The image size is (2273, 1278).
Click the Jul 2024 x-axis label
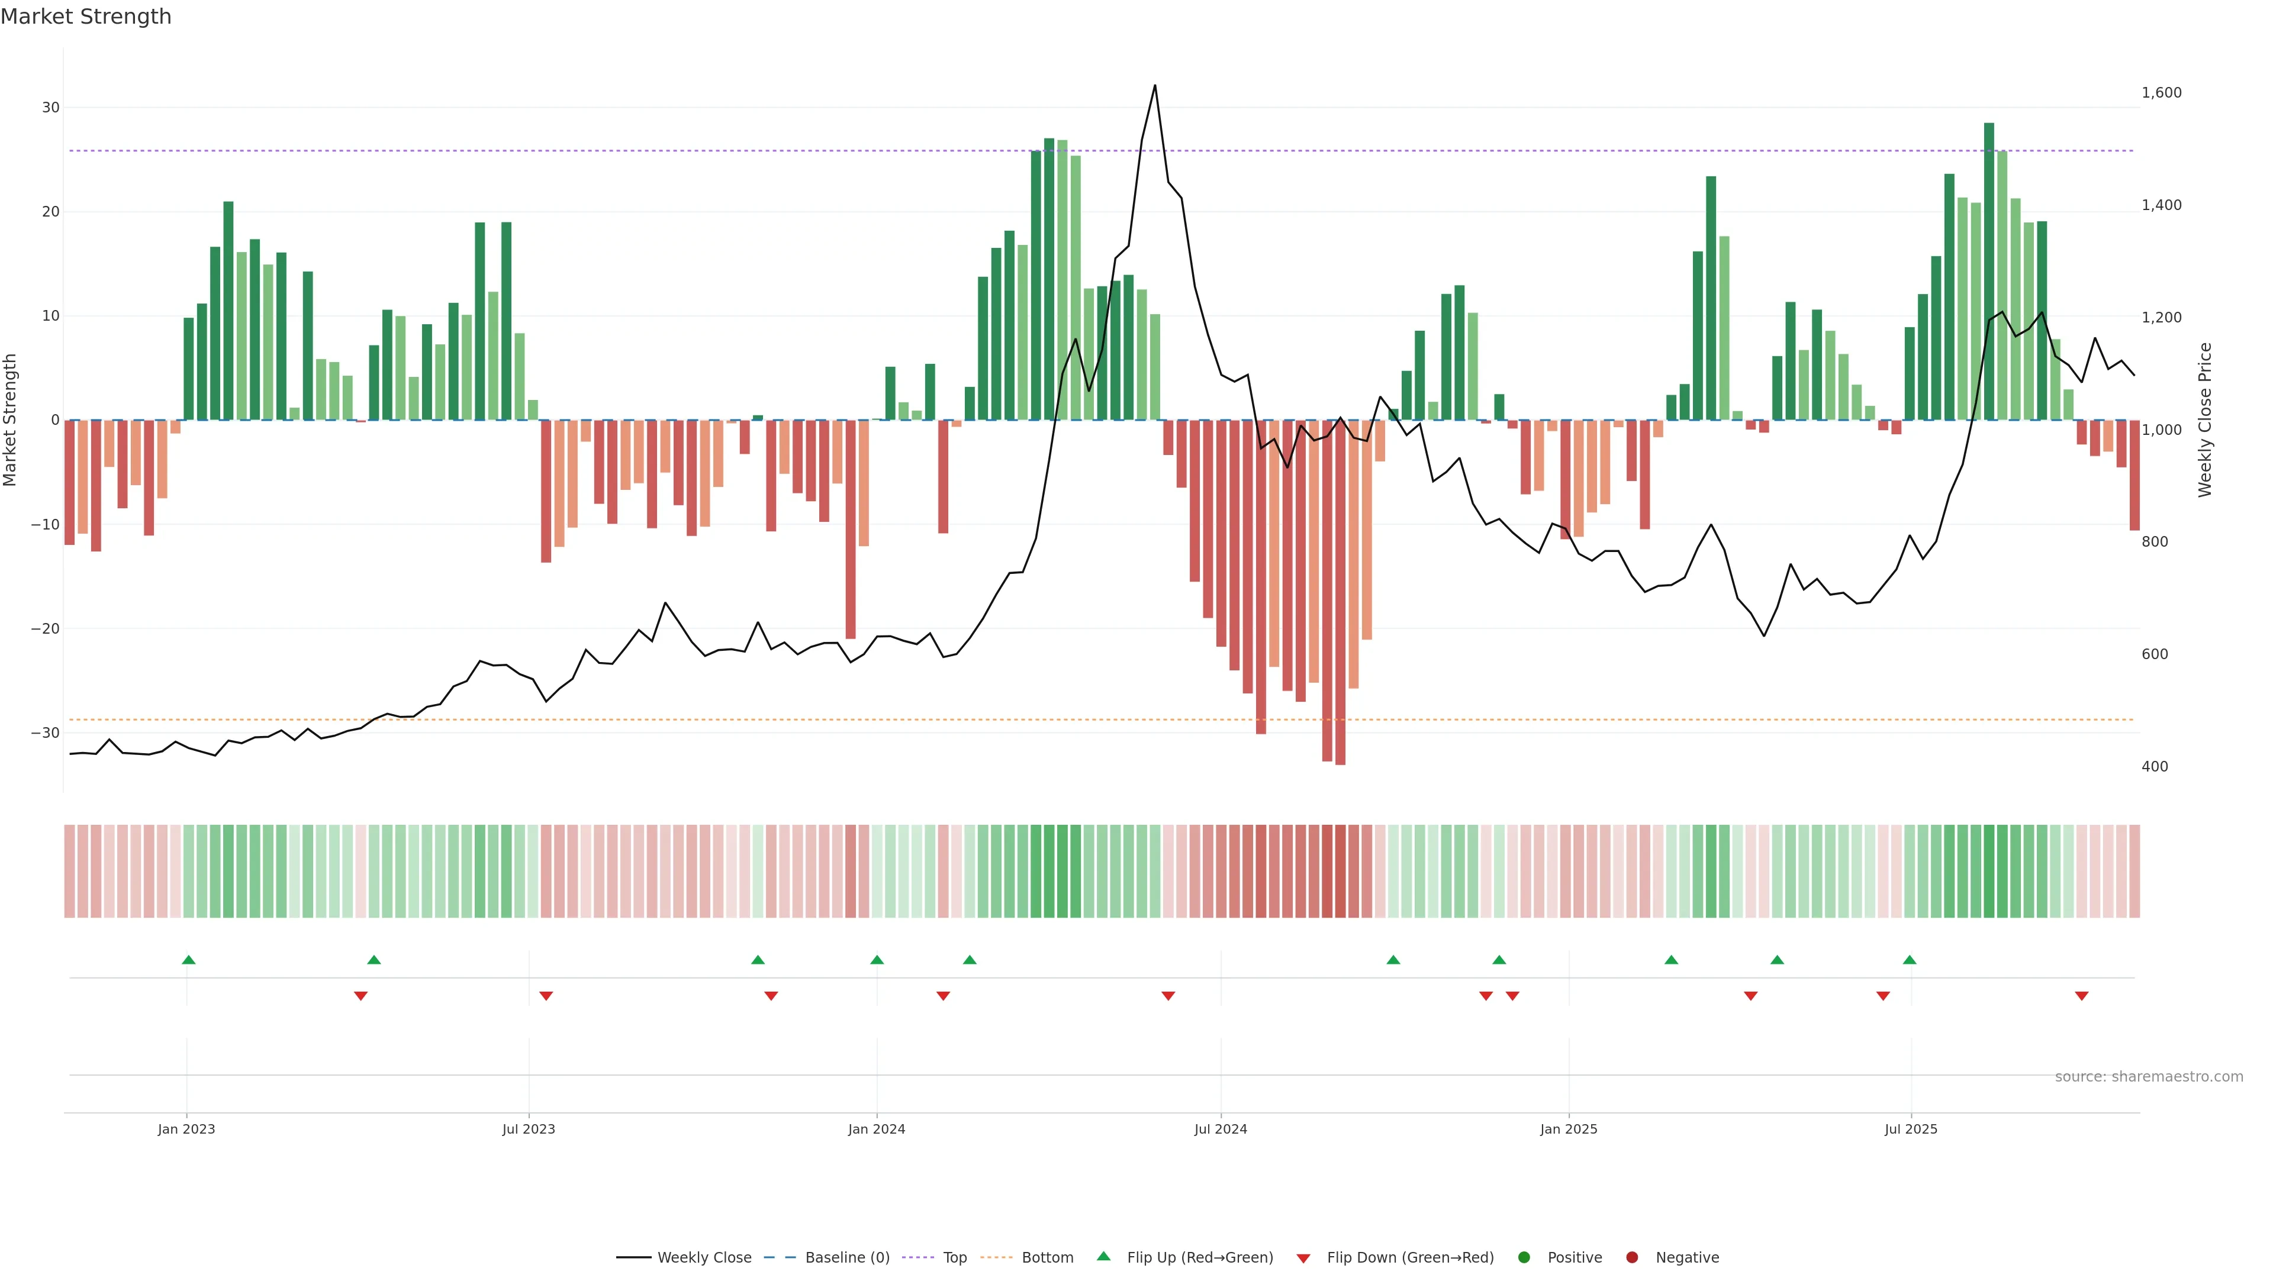1221,1129
